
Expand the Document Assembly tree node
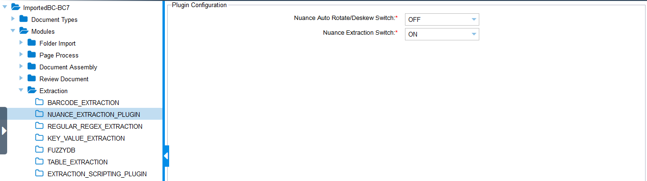pos(21,67)
